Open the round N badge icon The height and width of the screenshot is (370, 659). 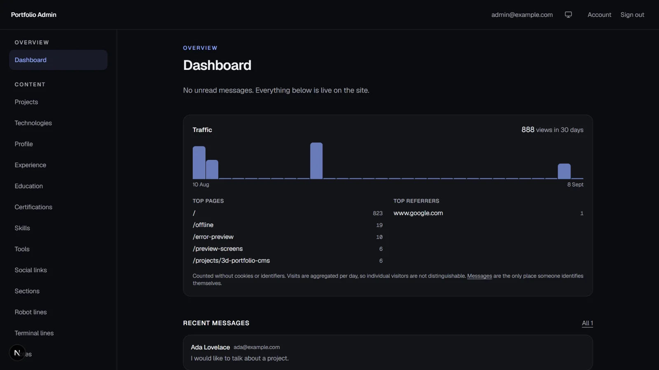pyautogui.click(x=17, y=353)
